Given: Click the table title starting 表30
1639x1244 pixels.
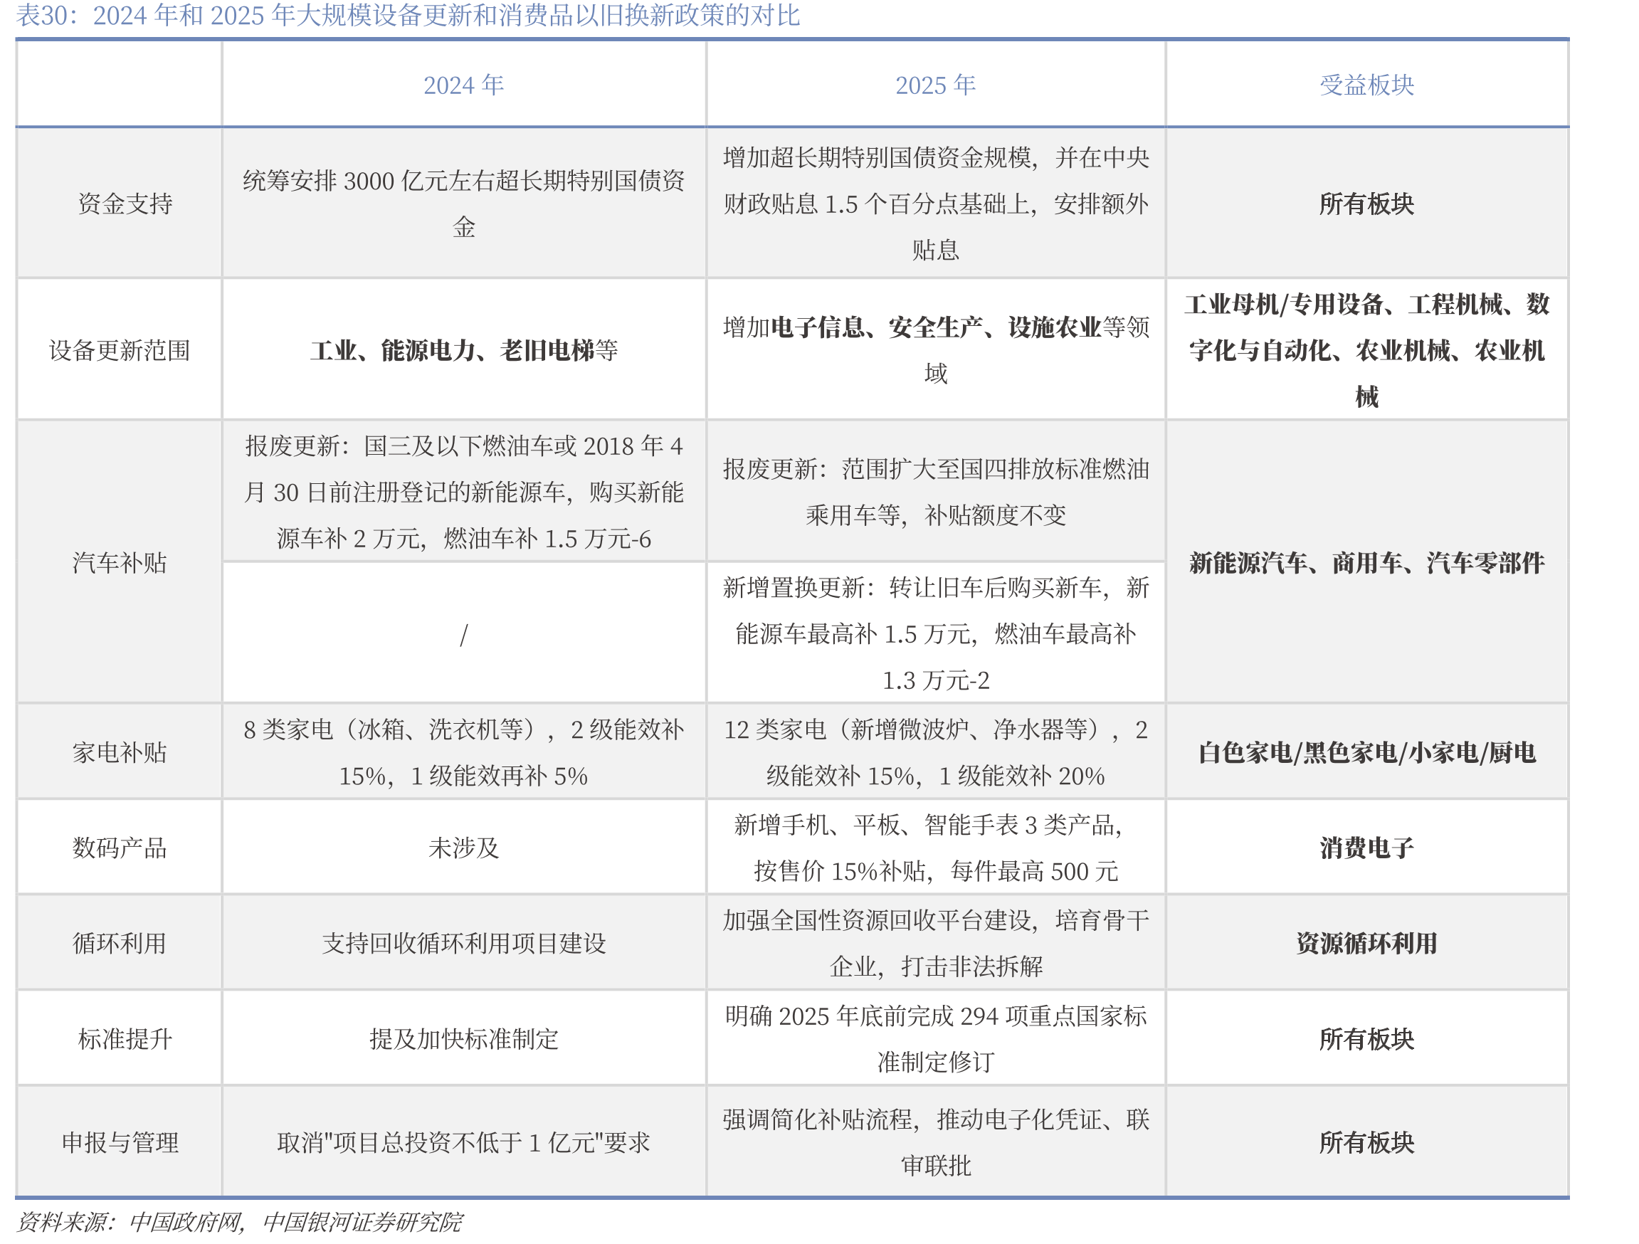Looking at the screenshot, I should [x=409, y=16].
